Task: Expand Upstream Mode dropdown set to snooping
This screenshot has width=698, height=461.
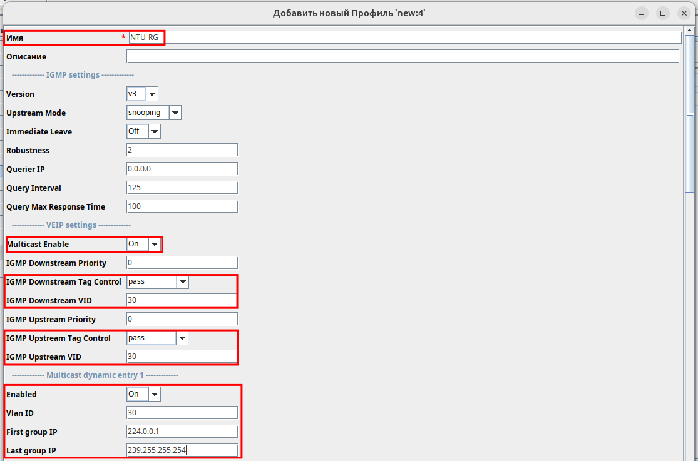Action: (x=153, y=113)
